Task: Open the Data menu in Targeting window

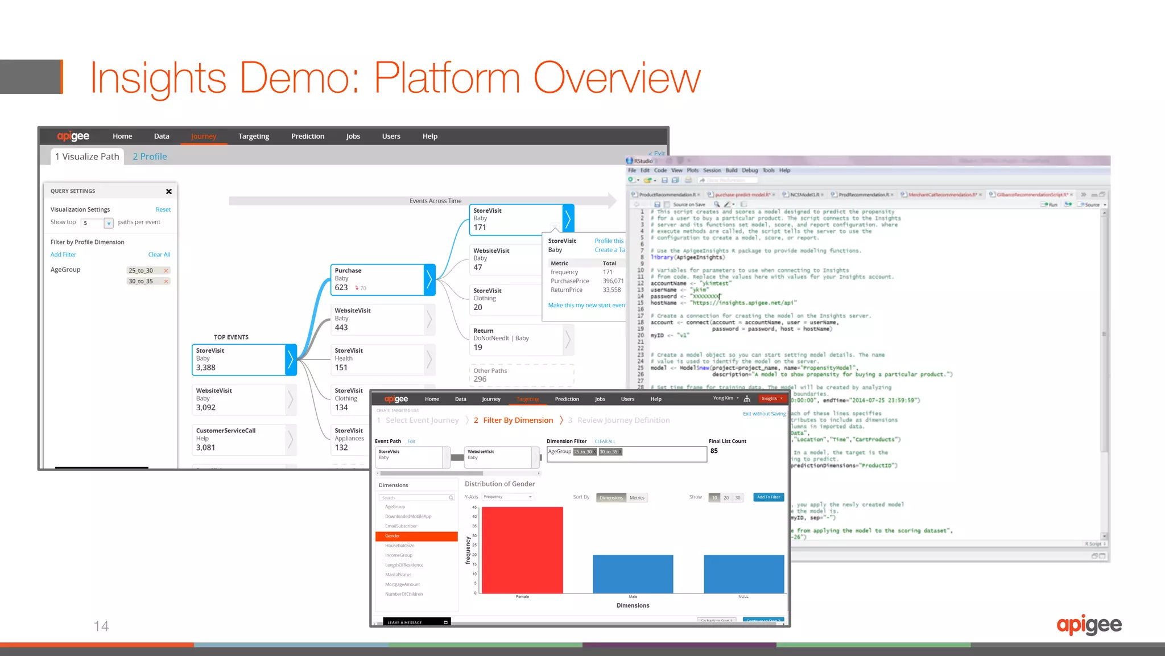Action: [x=461, y=399]
